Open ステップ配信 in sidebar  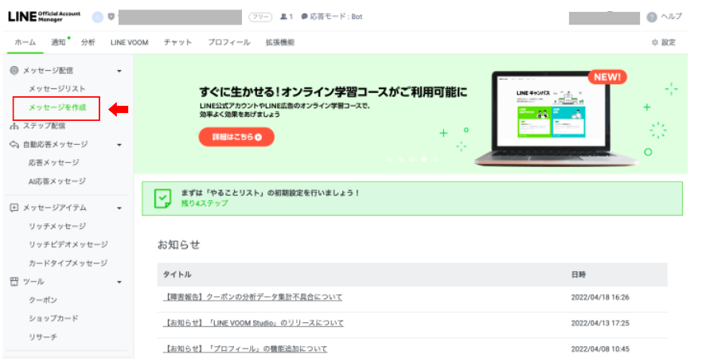[x=45, y=126]
